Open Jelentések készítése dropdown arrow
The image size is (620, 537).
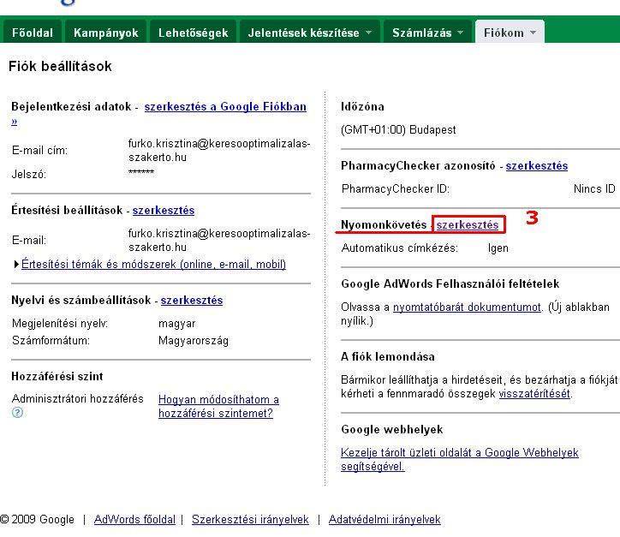(368, 33)
